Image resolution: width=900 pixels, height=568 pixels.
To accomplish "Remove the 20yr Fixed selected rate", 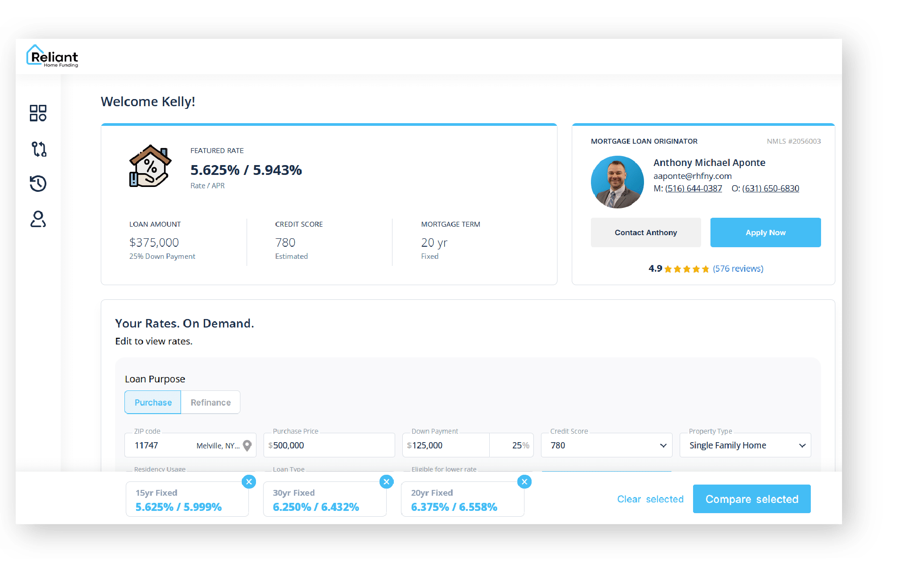I will pos(524,481).
